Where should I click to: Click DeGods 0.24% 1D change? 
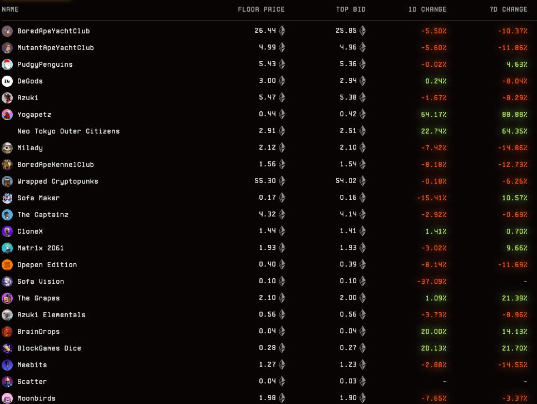pos(436,81)
